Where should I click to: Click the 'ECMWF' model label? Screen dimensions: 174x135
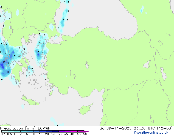click(44, 128)
